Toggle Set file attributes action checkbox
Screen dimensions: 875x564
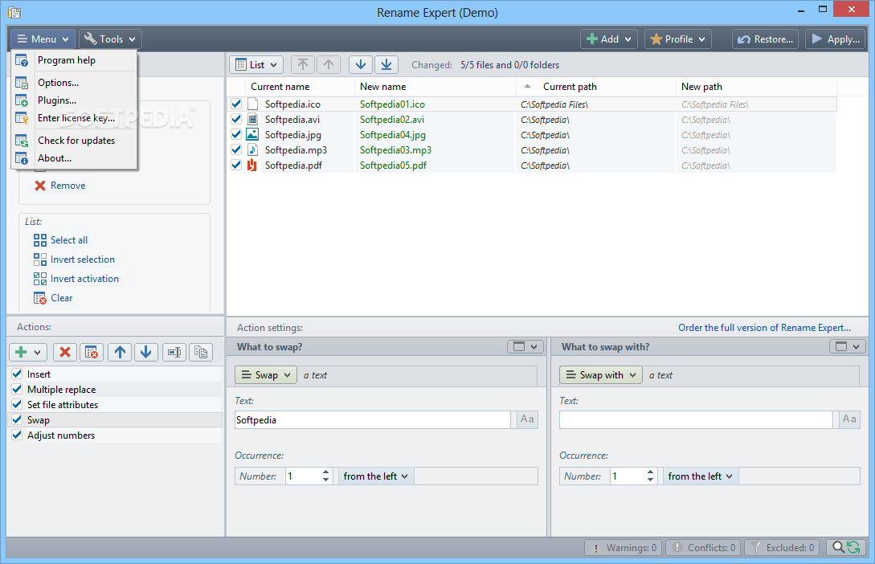pos(17,404)
